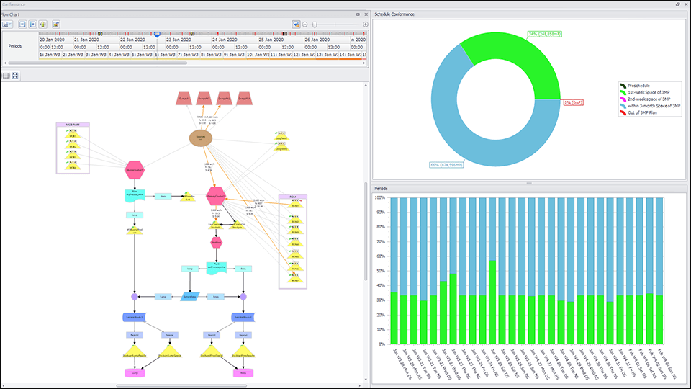Viewport: 691px width, 389px height.
Task: Click the zoom in plus button
Action: 366,24
